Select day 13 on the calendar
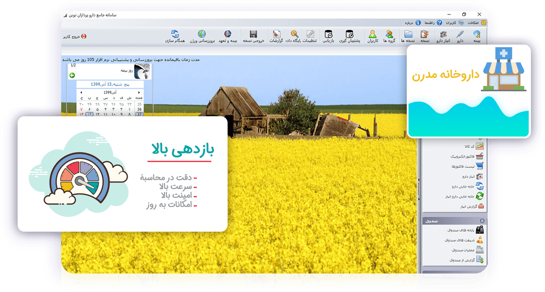This screenshot has width=545, height=292. coord(89,114)
